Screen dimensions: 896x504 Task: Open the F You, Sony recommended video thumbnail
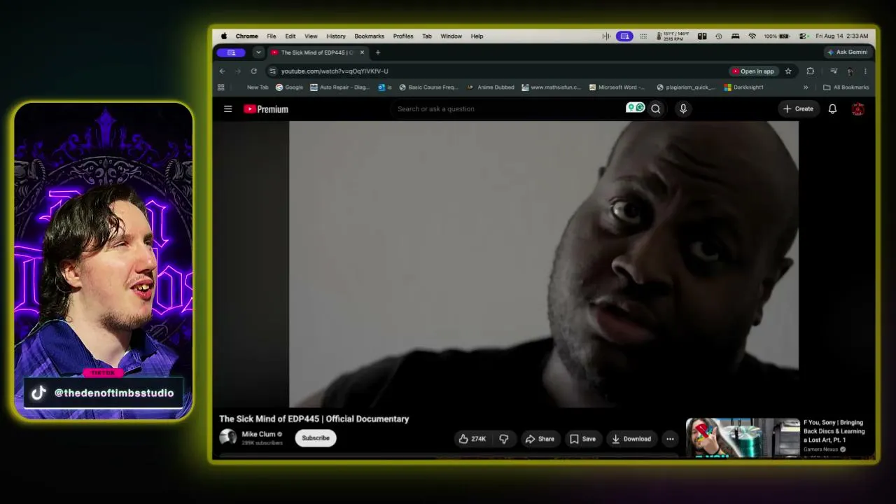tap(743, 437)
